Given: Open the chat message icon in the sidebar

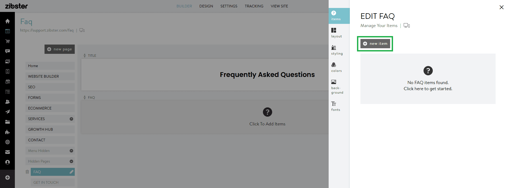Looking at the screenshot, I should point(7,51).
